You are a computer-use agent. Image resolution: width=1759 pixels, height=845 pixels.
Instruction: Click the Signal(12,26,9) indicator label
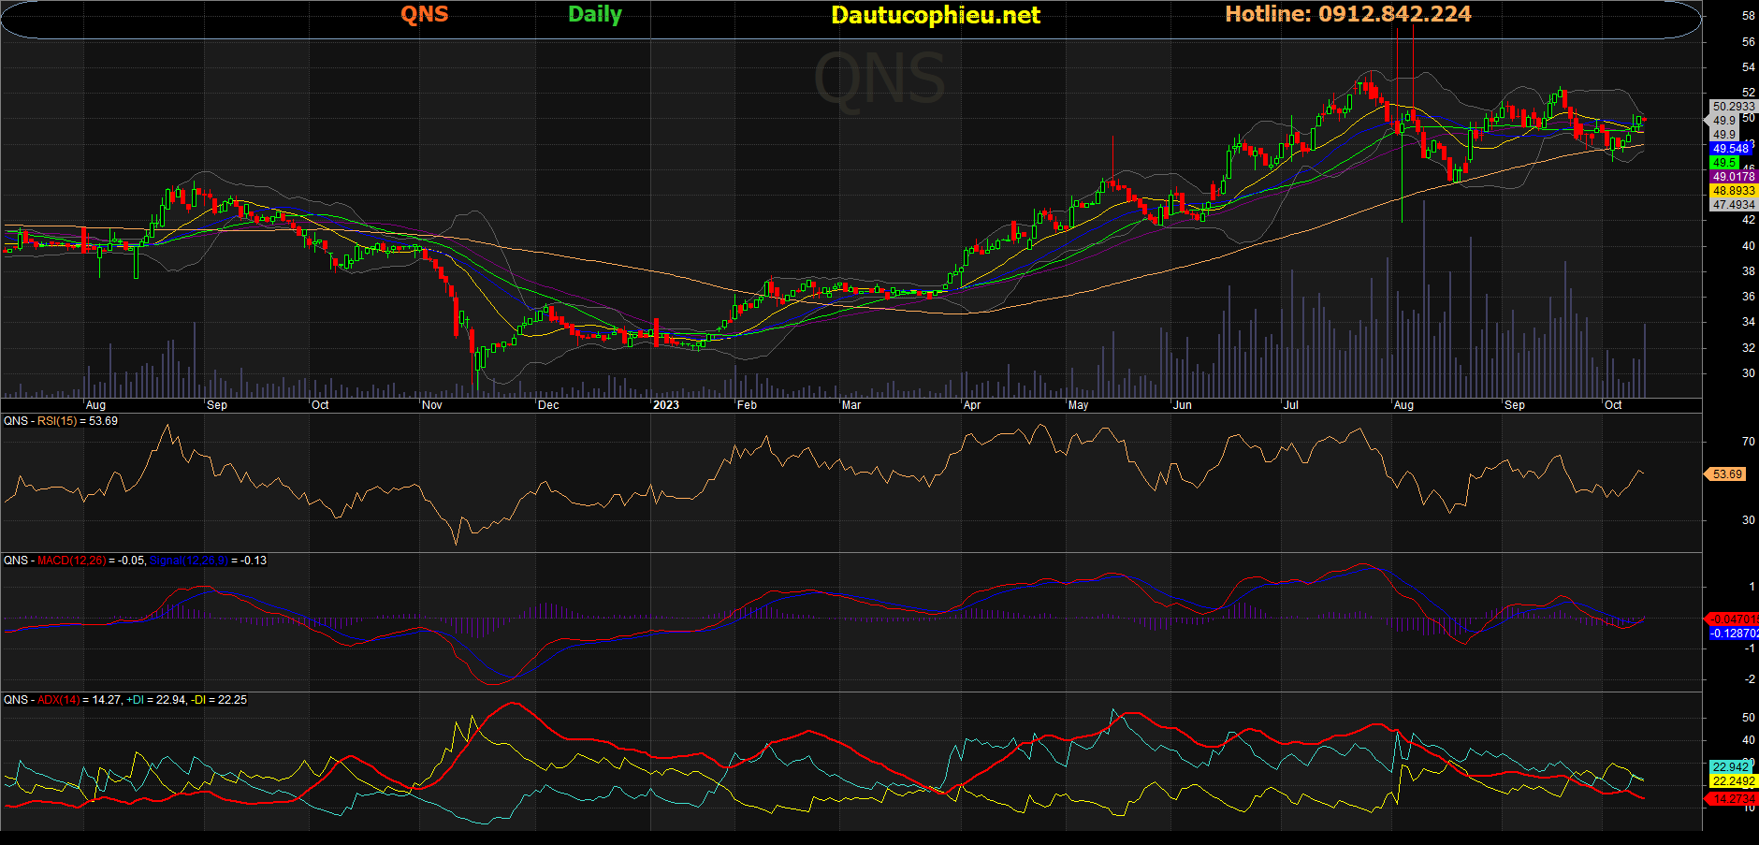coord(188,561)
